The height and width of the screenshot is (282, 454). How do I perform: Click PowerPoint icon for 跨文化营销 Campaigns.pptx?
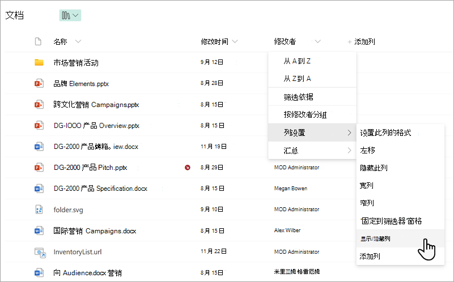click(39, 104)
